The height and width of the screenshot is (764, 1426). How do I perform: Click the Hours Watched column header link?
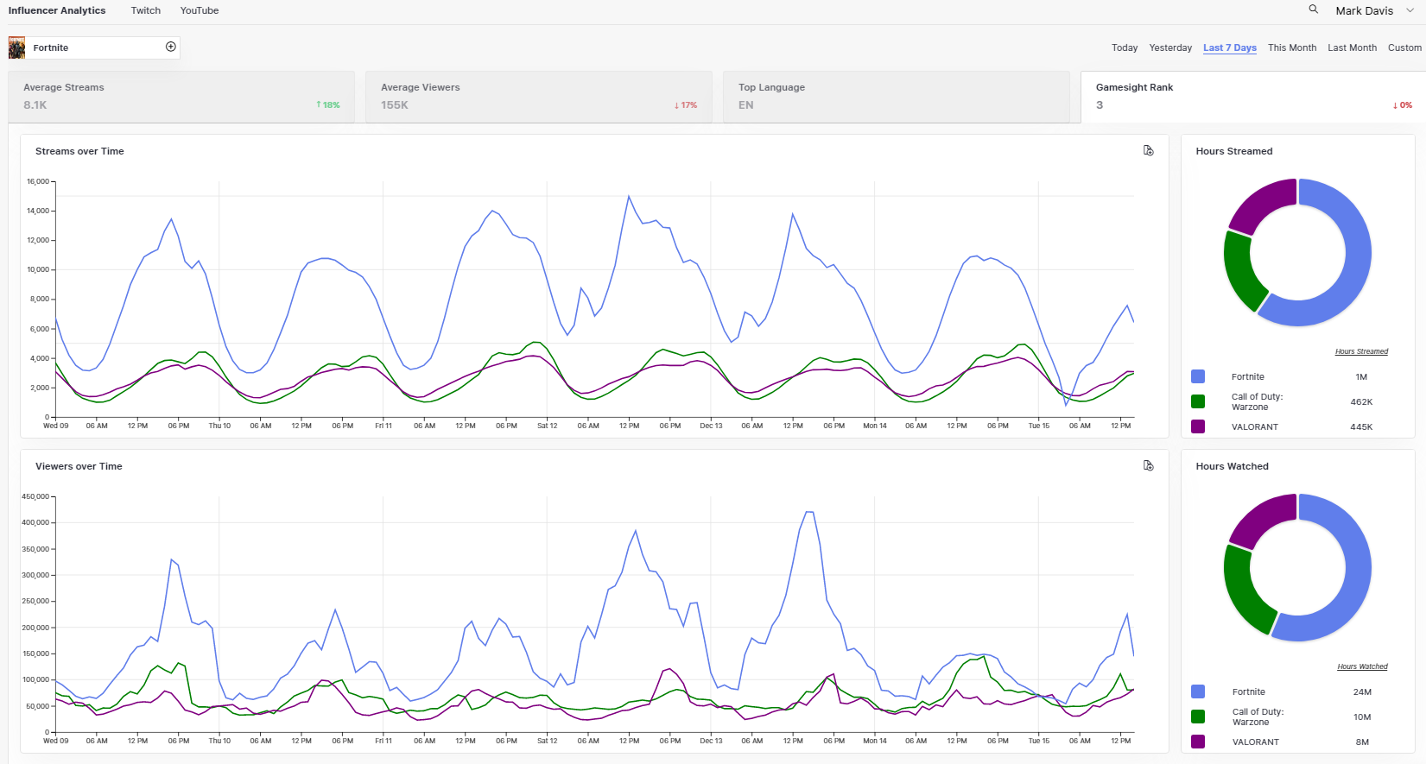click(1362, 666)
